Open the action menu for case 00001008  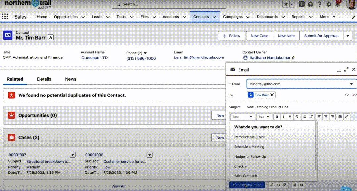pyautogui.click(x=149, y=155)
